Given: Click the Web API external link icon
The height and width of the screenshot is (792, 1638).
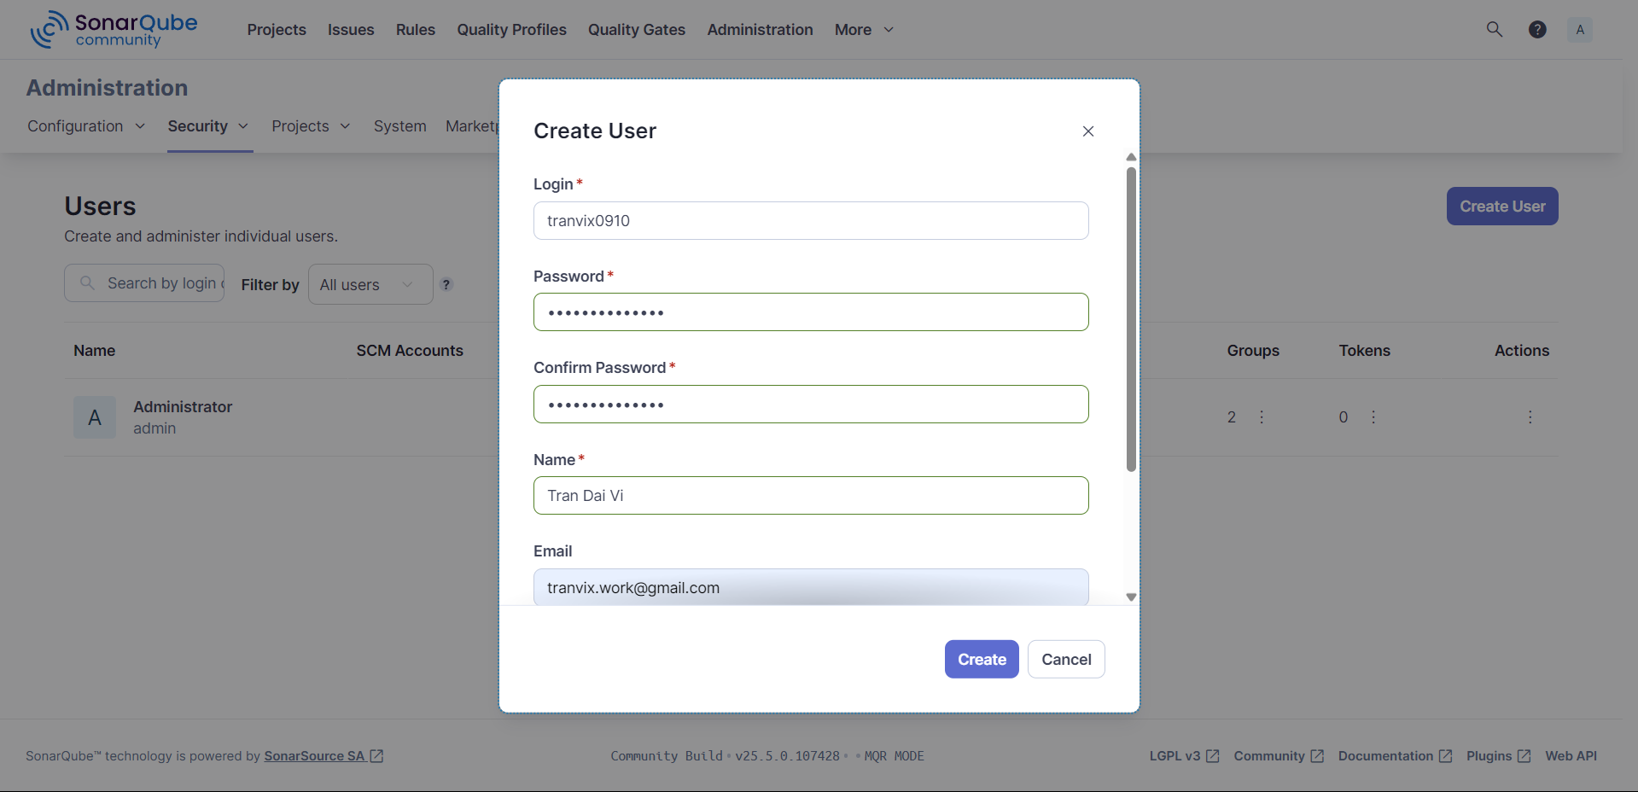Looking at the screenshot, I should pyautogui.click(x=1571, y=755).
